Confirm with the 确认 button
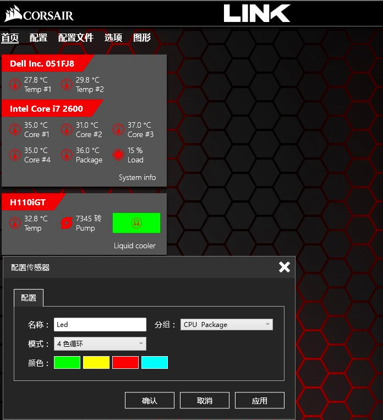 [150, 400]
